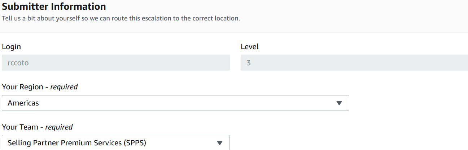Click the arrow icon in the Americas dropdown
The height and width of the screenshot is (150, 468).
pyautogui.click(x=339, y=103)
